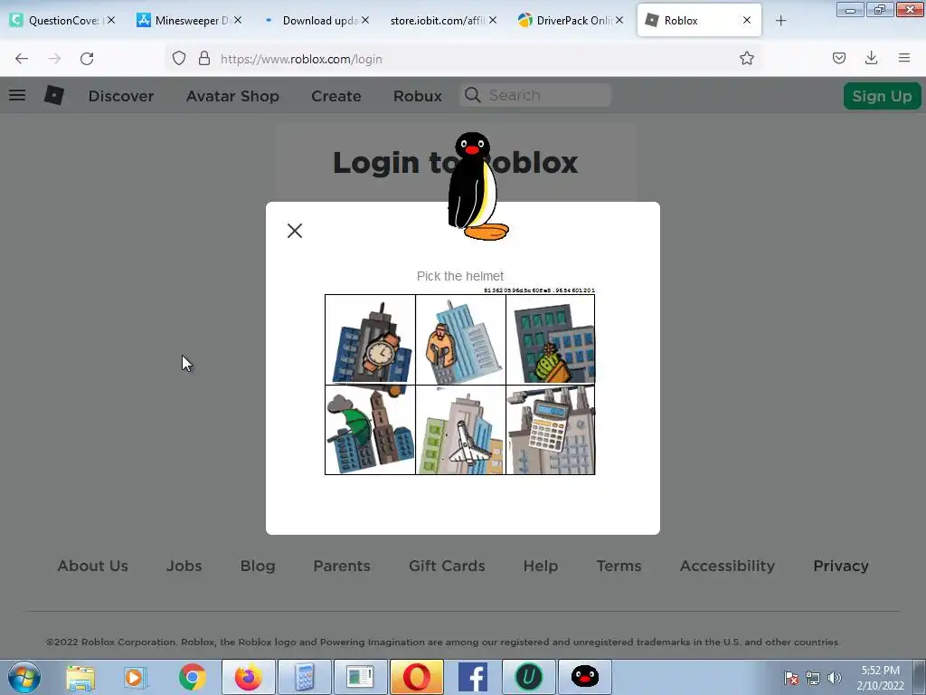The width and height of the screenshot is (926, 695).
Task: Open the Accessibility footer link
Action: (727, 566)
